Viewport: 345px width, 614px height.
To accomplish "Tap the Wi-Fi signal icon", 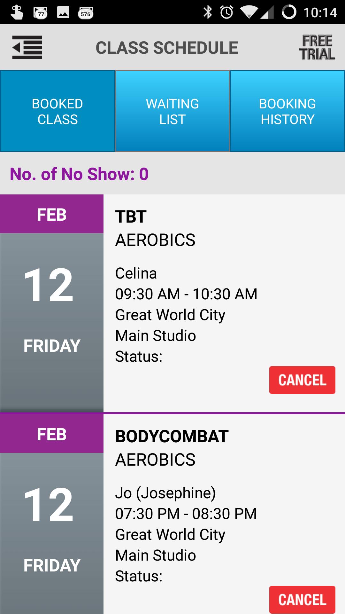I will tap(249, 12).
